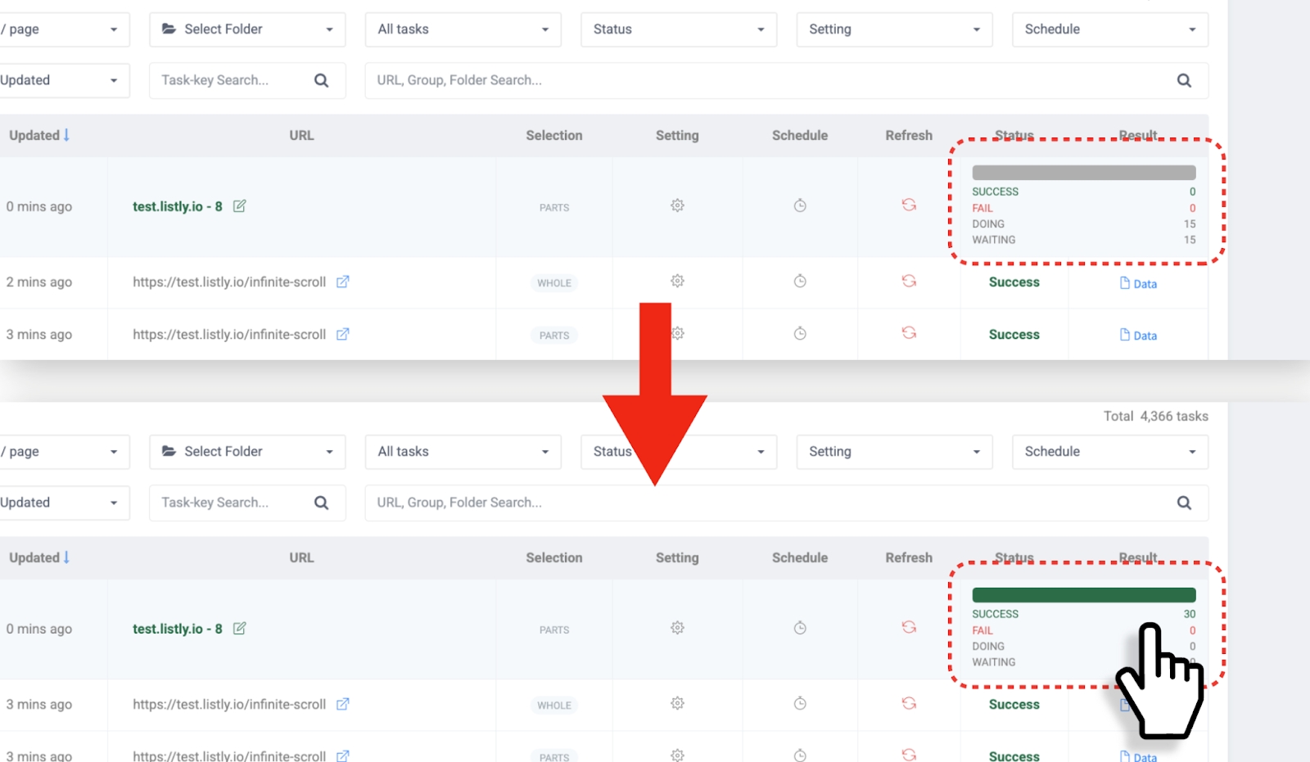
Task: Sort by Updated column header in upper table
Action: [x=38, y=136]
